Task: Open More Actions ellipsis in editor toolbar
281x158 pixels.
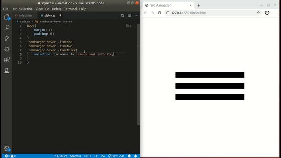Action: (136, 15)
